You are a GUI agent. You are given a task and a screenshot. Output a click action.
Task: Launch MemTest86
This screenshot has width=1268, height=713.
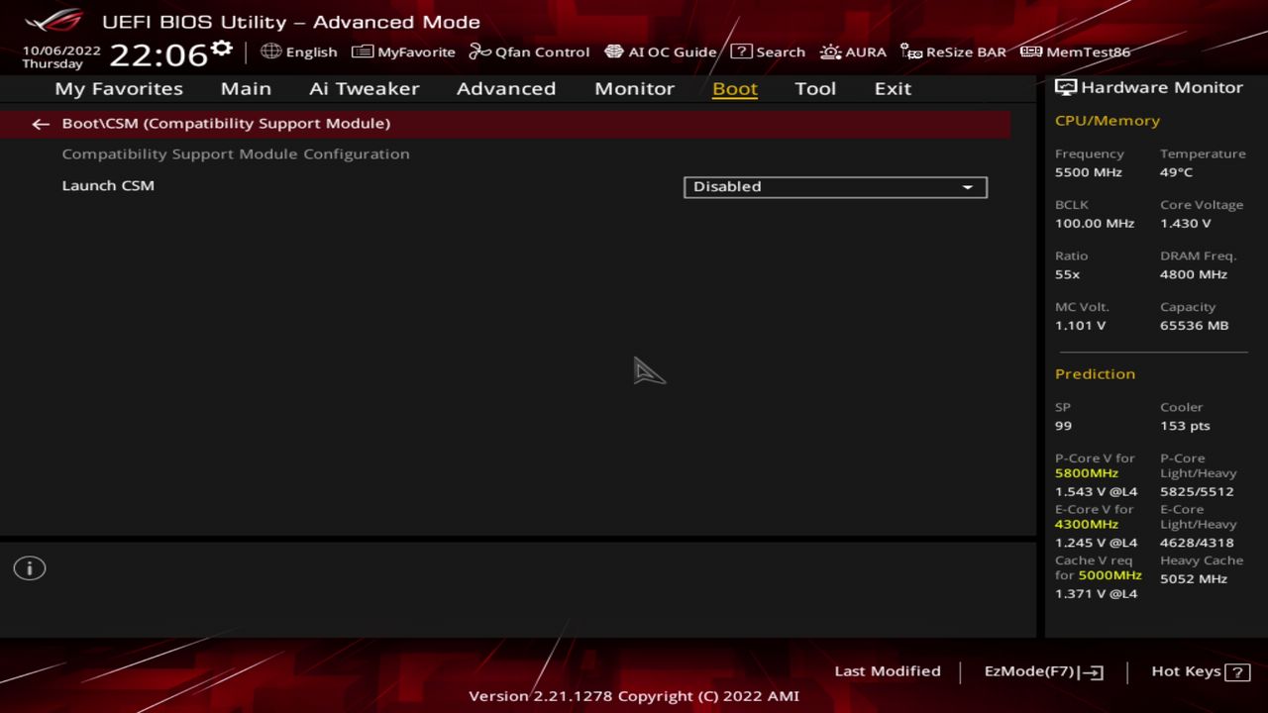point(1076,51)
